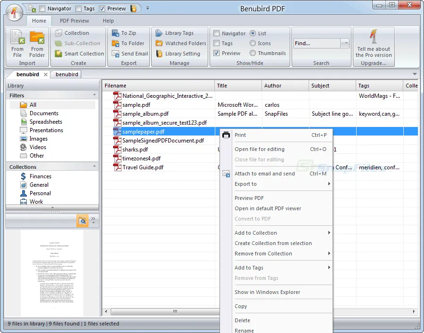Open the General collection
424x333 pixels.
click(34, 185)
